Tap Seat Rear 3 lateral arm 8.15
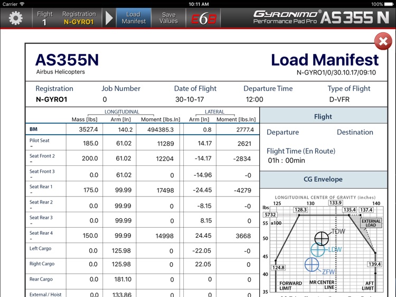 coord(206,221)
